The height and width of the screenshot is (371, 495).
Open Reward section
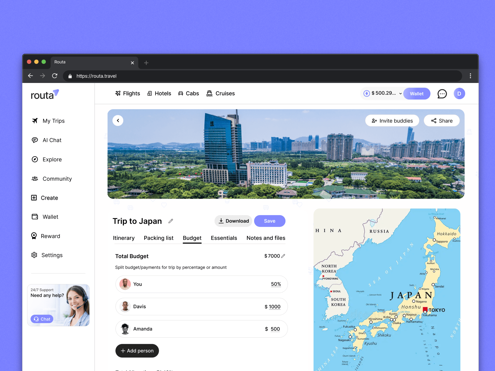pos(45,236)
